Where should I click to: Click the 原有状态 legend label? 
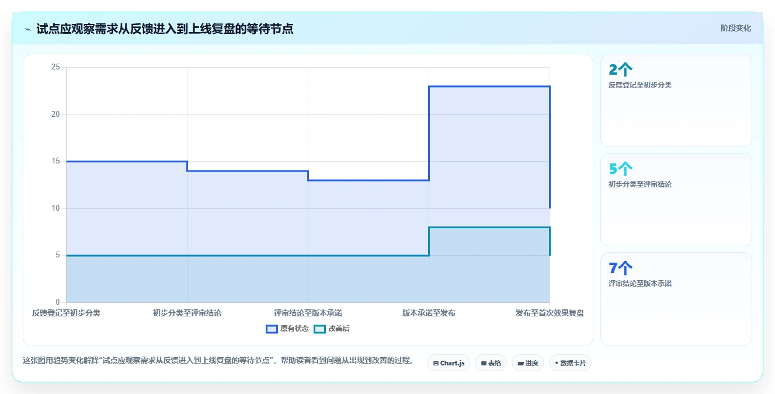294,329
